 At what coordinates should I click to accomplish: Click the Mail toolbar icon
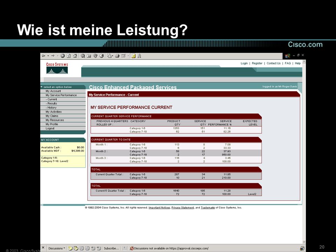109,56
